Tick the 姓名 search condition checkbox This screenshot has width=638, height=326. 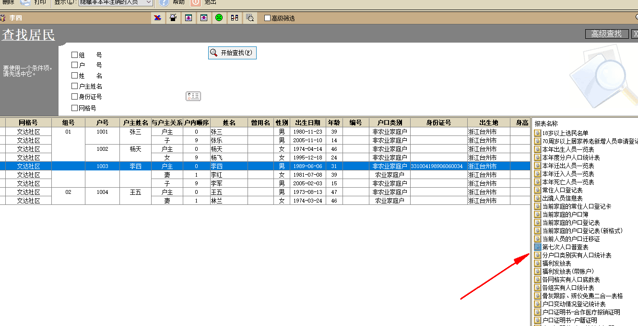[74, 76]
